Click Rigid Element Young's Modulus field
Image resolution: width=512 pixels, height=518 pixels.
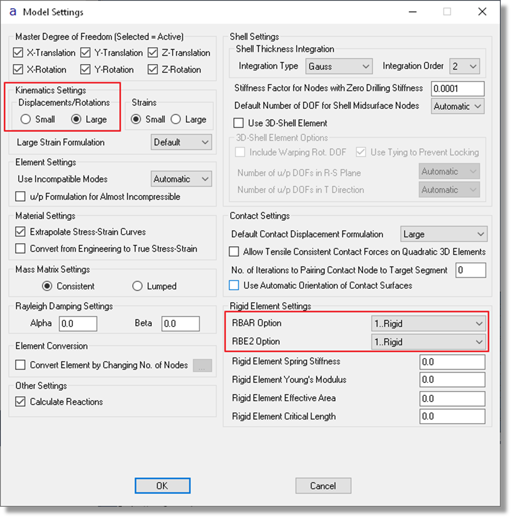pyautogui.click(x=452, y=379)
